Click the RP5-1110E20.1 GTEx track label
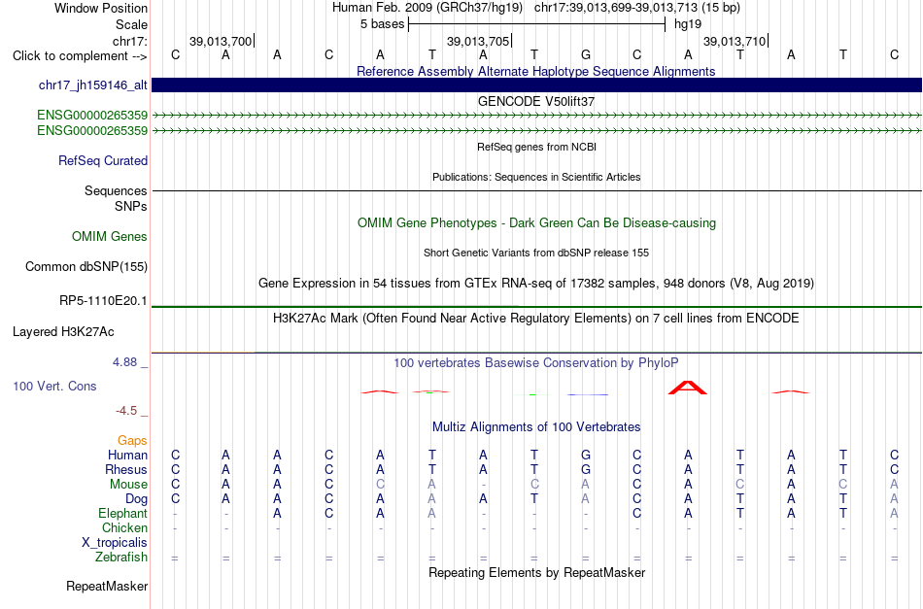 pos(103,301)
